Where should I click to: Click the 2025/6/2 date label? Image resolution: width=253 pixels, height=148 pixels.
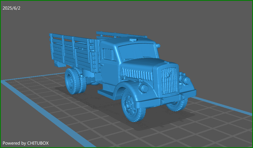(11, 8)
